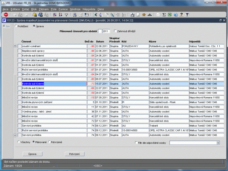Click the Sídlo společnosti - Písek cell
228x171 pixels.
169,102
